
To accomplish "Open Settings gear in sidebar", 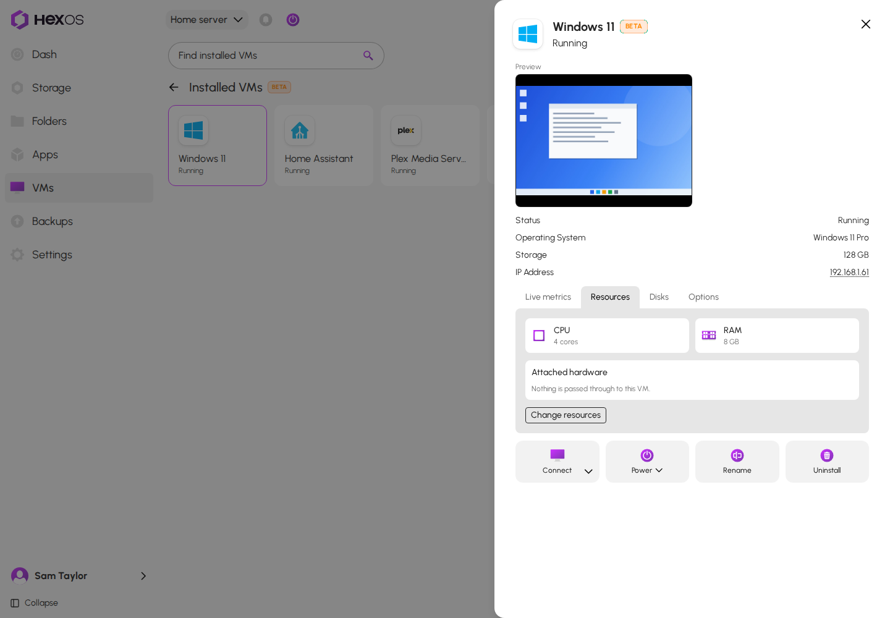I will [x=17, y=255].
